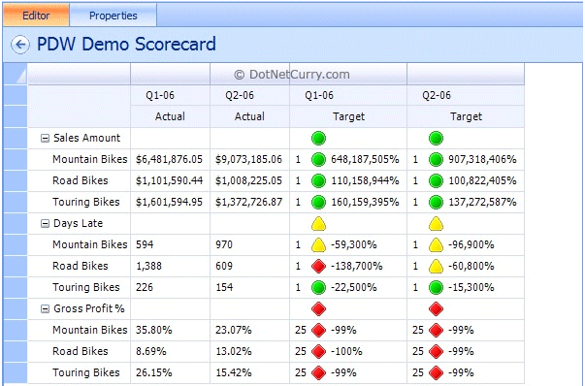This screenshot has height=386, width=585.
Task: Click red diamond beside -100%
Action: click(x=318, y=351)
